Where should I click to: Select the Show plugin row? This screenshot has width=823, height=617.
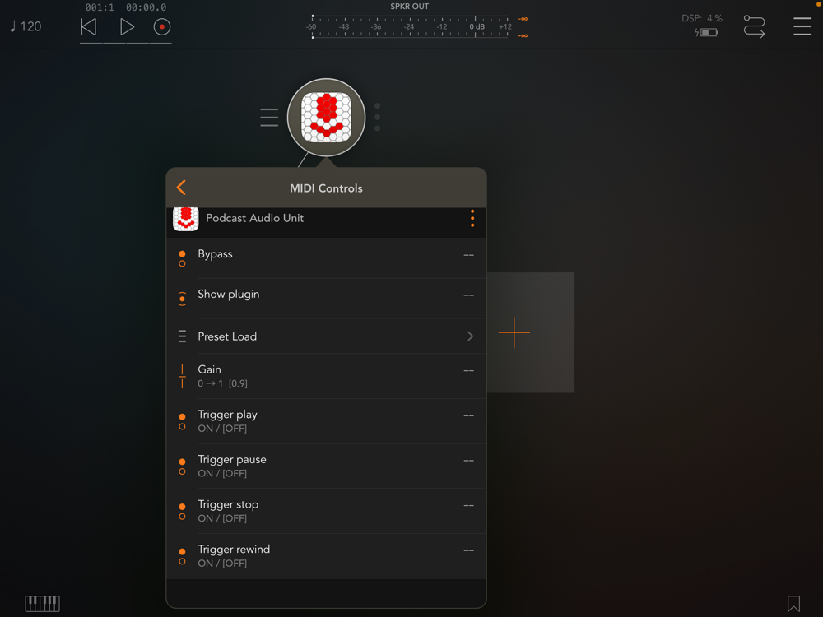[x=326, y=298]
